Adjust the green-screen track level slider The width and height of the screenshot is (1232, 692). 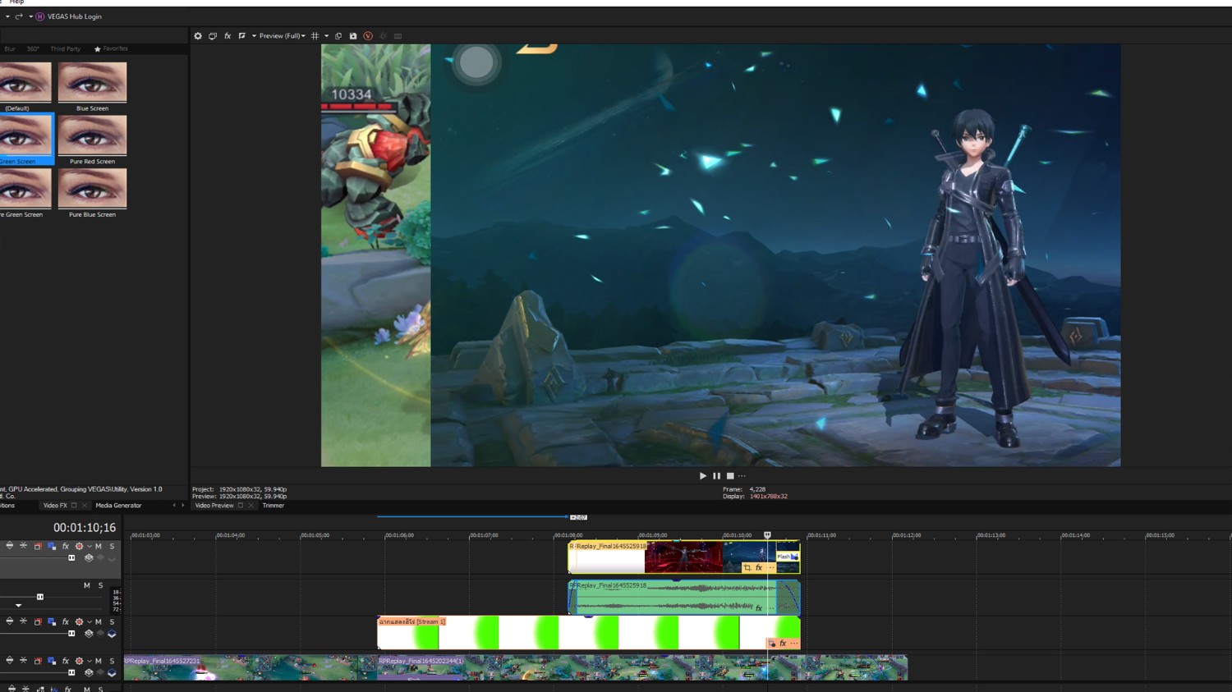point(71,634)
